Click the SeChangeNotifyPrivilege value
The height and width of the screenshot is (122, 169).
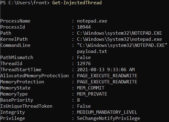click(108, 118)
